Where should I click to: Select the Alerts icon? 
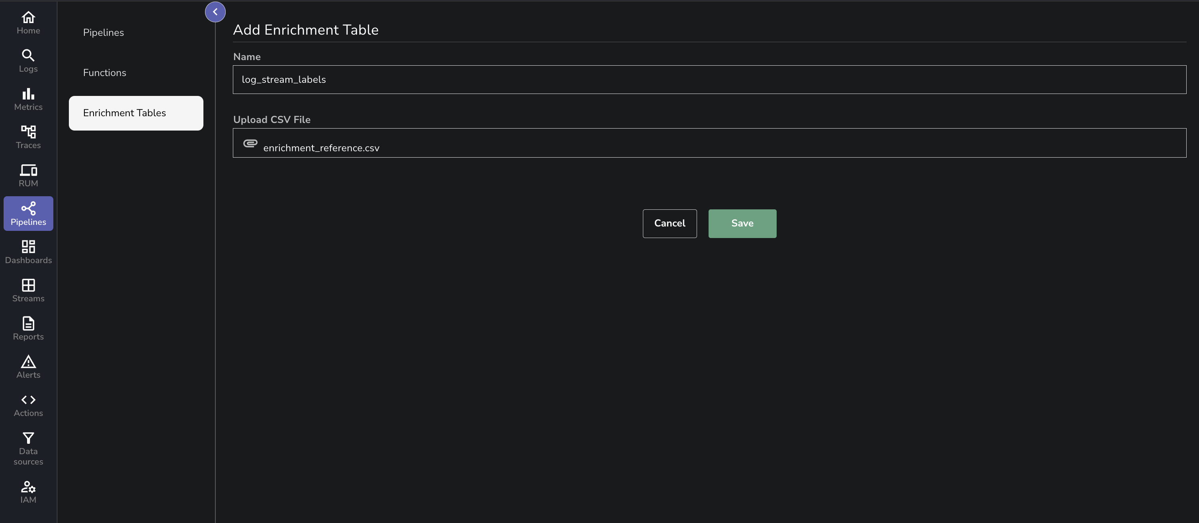(28, 367)
